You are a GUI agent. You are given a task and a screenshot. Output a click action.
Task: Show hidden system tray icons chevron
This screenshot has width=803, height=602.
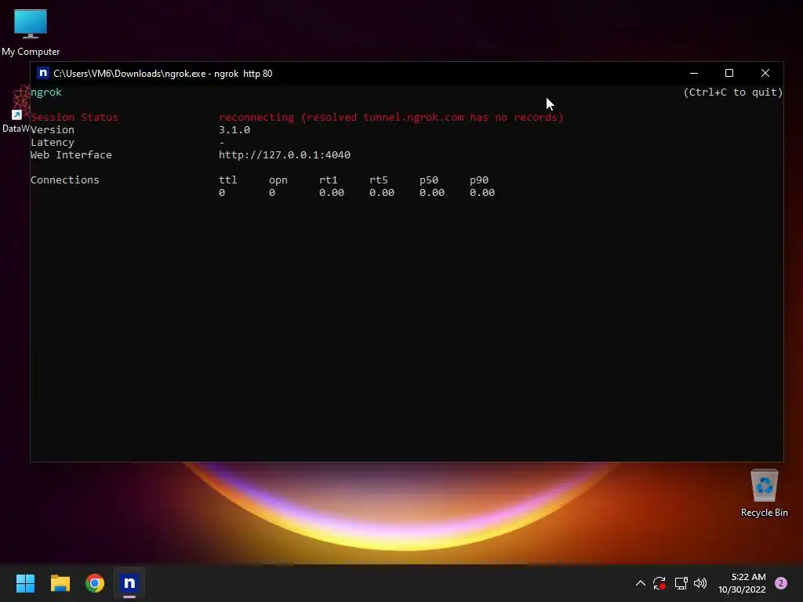[x=640, y=583]
